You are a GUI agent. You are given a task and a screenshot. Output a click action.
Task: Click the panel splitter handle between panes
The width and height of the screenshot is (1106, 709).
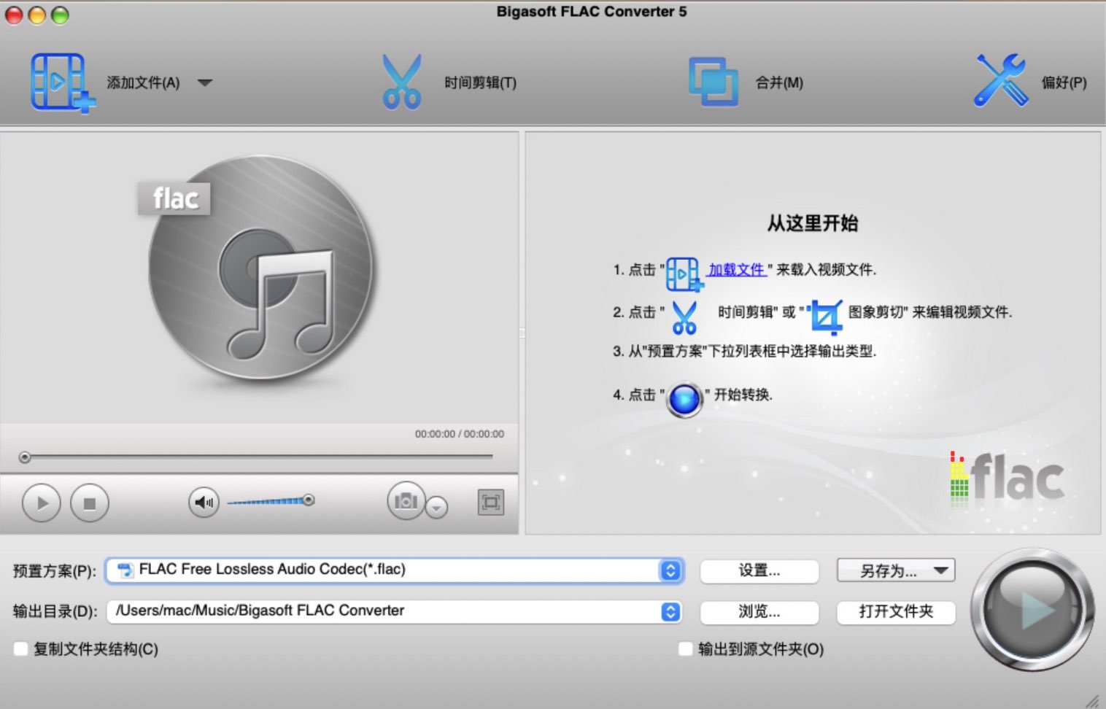522,333
